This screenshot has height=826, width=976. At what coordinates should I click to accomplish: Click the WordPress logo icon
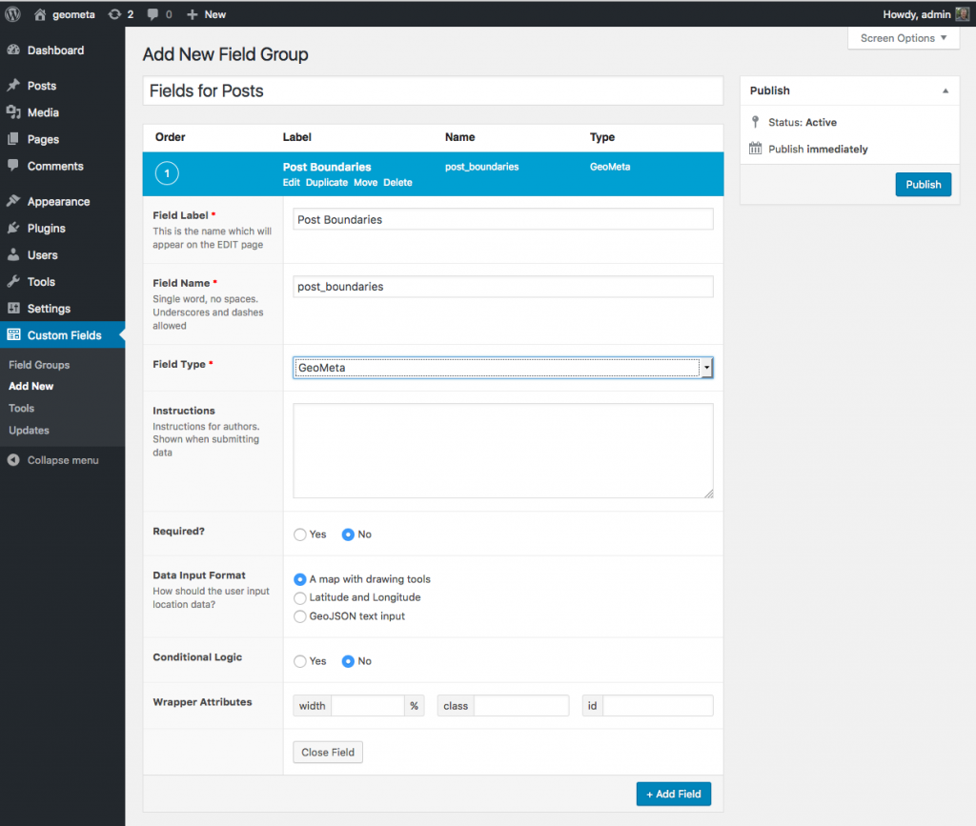click(x=12, y=14)
